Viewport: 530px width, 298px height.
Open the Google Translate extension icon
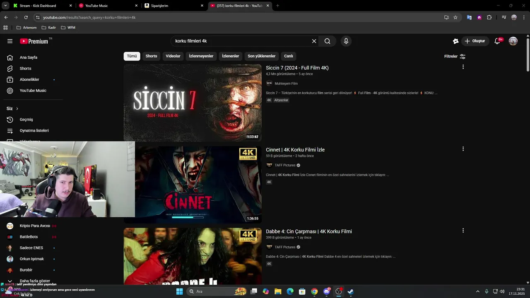(469, 17)
